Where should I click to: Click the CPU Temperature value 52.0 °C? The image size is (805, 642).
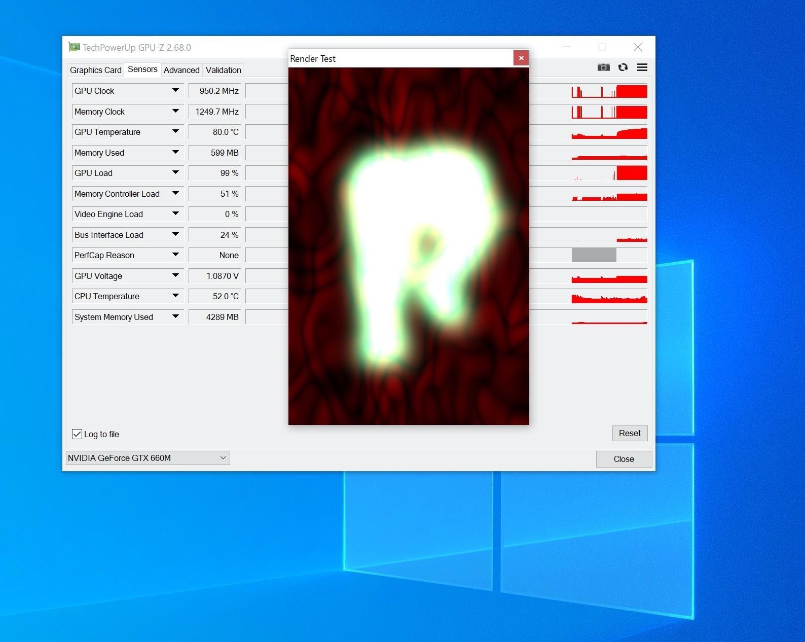[214, 296]
